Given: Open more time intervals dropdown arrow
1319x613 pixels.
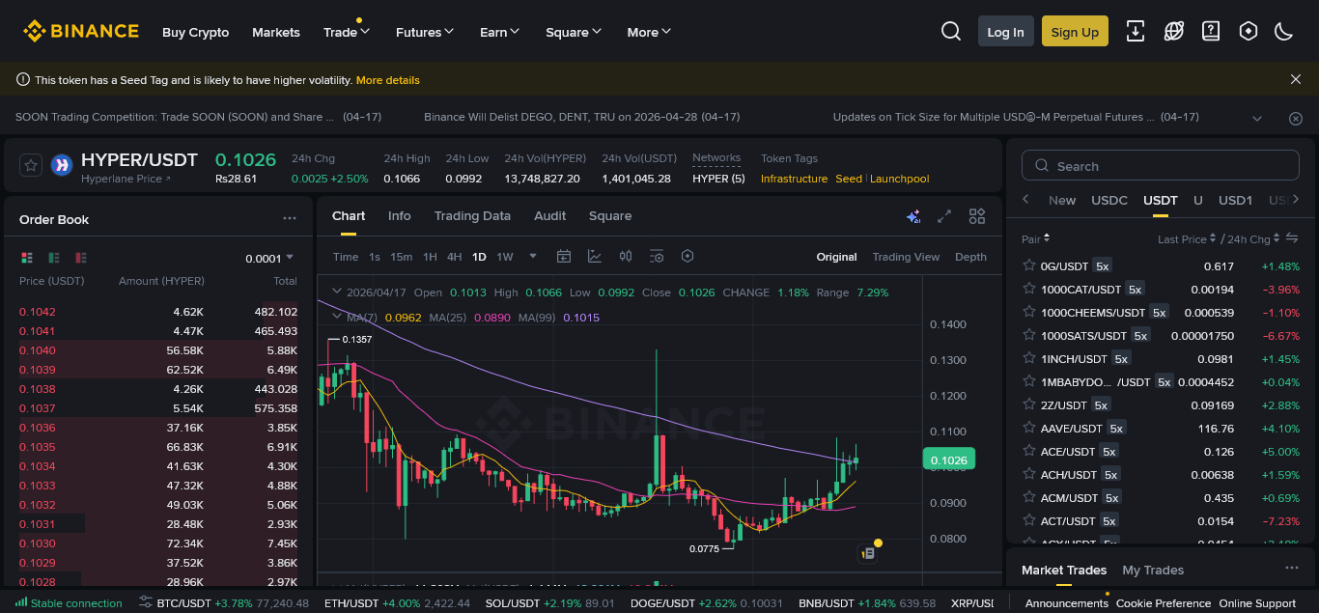Looking at the screenshot, I should [x=532, y=256].
